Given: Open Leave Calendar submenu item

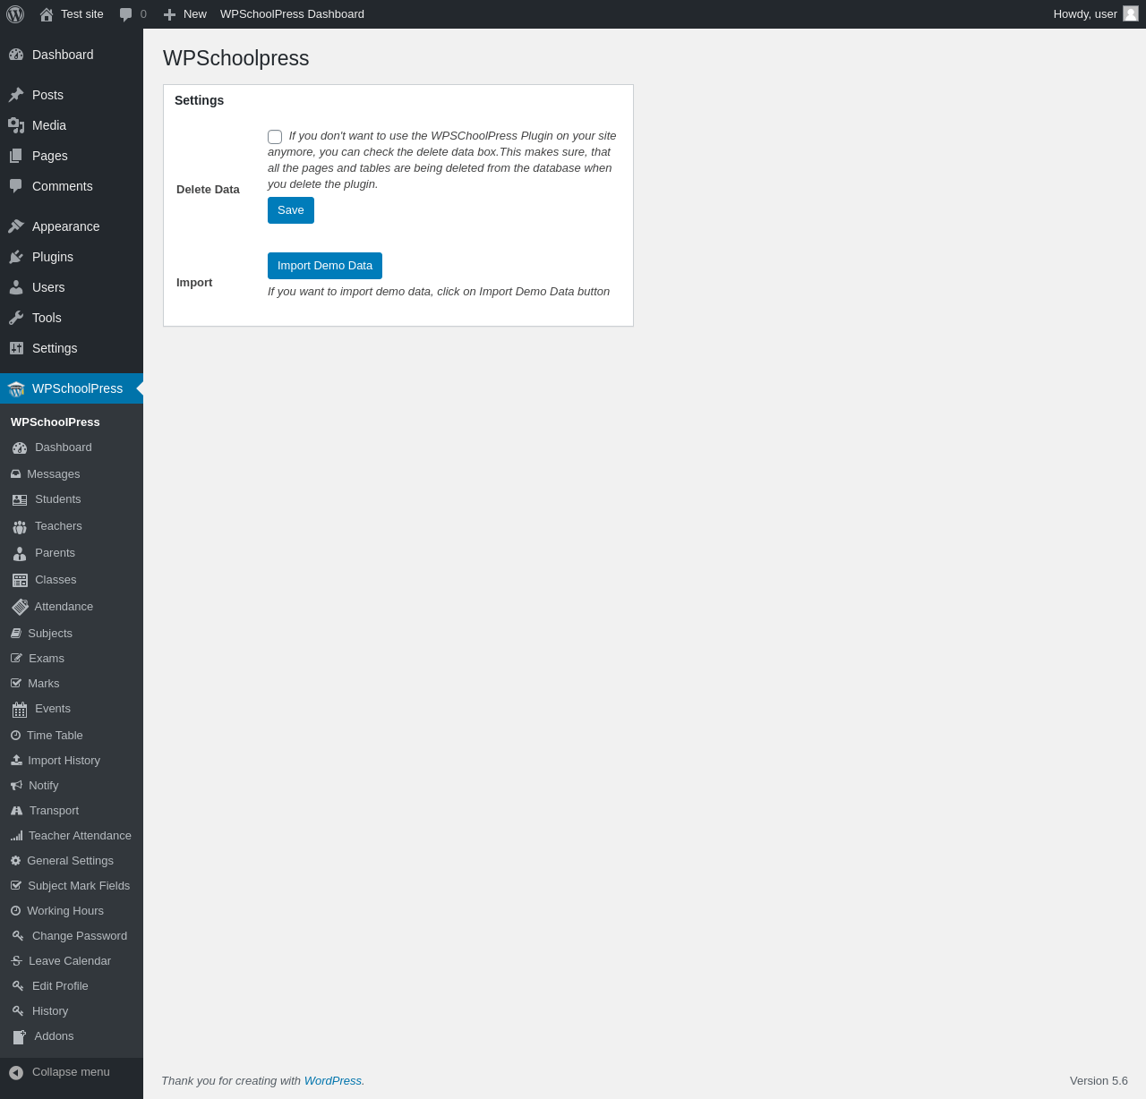Looking at the screenshot, I should pyautogui.click(x=72, y=961).
